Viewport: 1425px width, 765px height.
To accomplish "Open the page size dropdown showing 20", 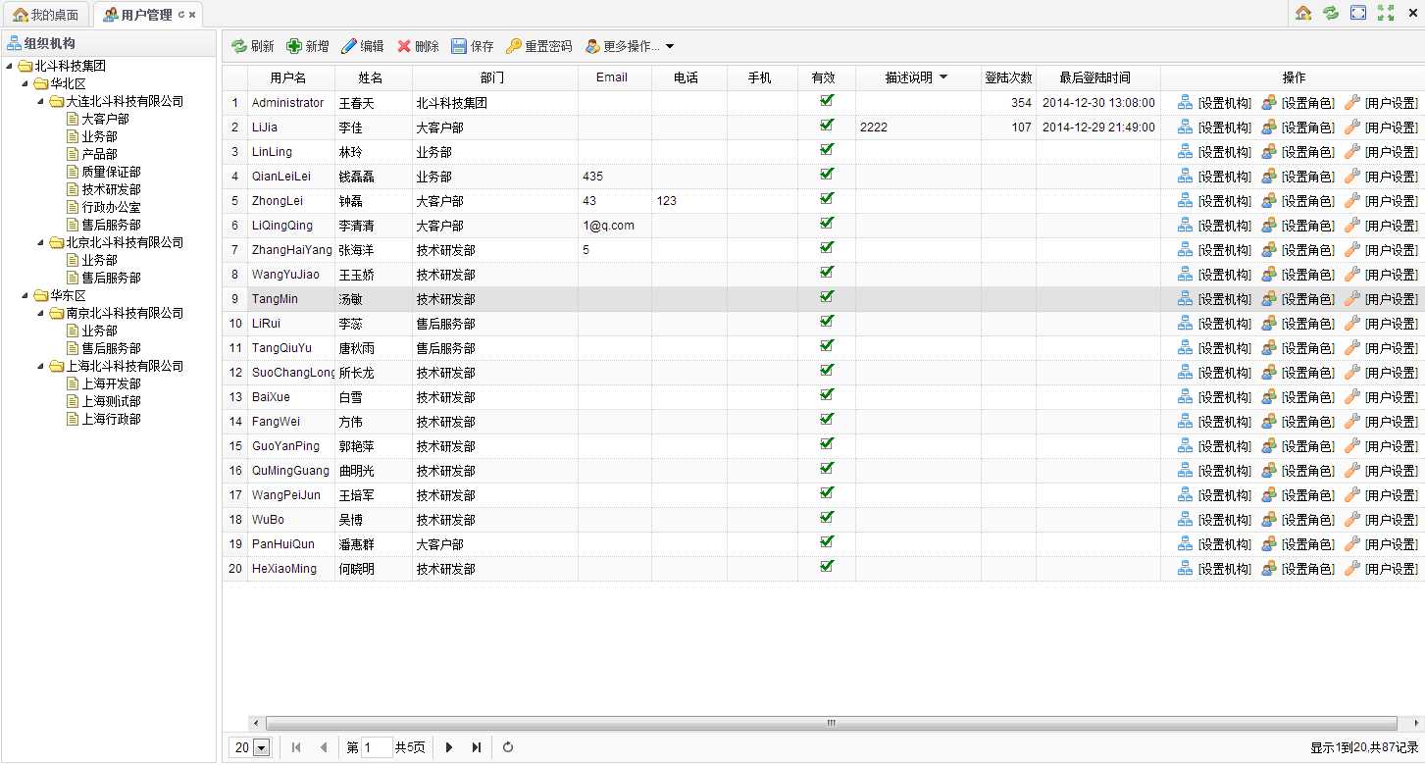I will [261, 747].
